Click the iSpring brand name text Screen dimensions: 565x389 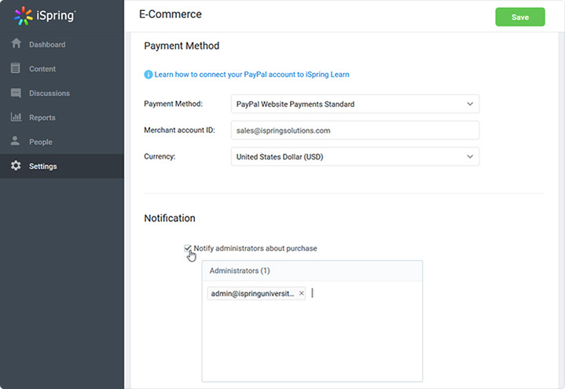coord(56,16)
